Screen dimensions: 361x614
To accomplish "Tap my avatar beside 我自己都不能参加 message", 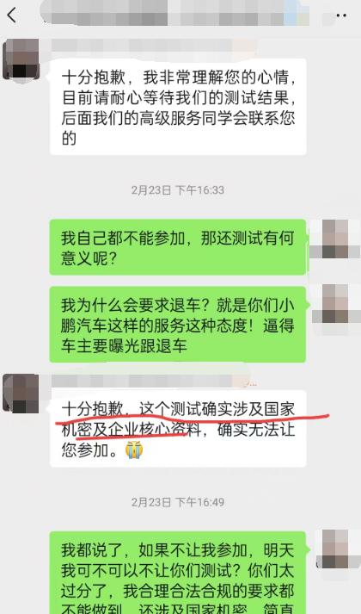I will [335, 239].
